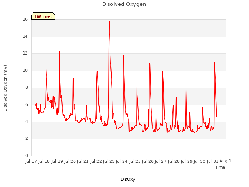Click the Jul 17 tick label
Screen dimensions: 249x187
(x=31, y=161)
